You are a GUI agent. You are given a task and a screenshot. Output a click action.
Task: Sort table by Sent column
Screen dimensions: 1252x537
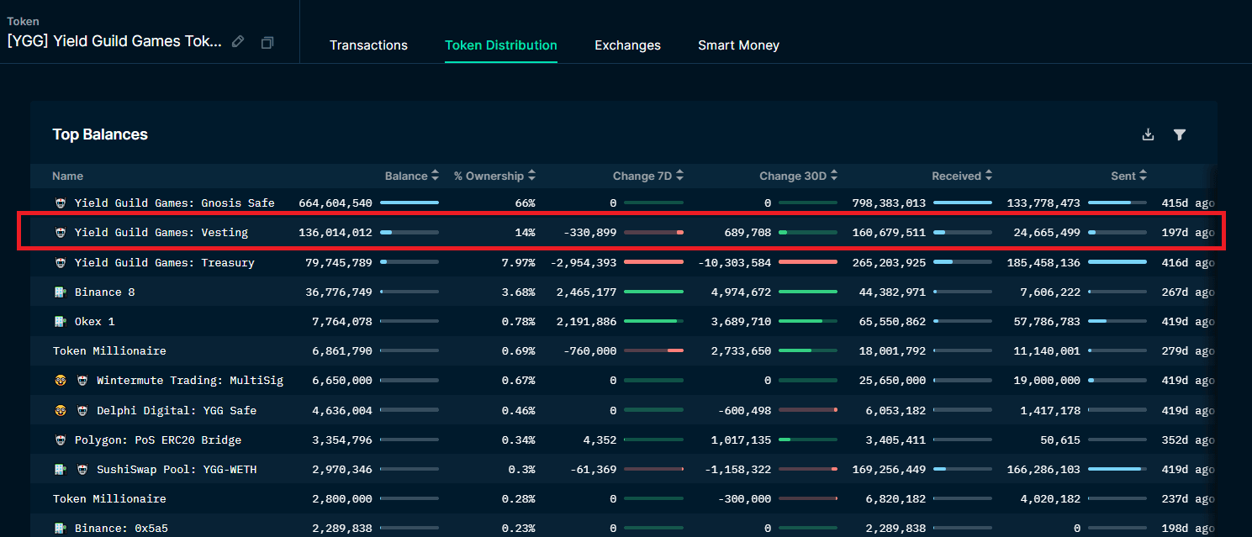1129,176
